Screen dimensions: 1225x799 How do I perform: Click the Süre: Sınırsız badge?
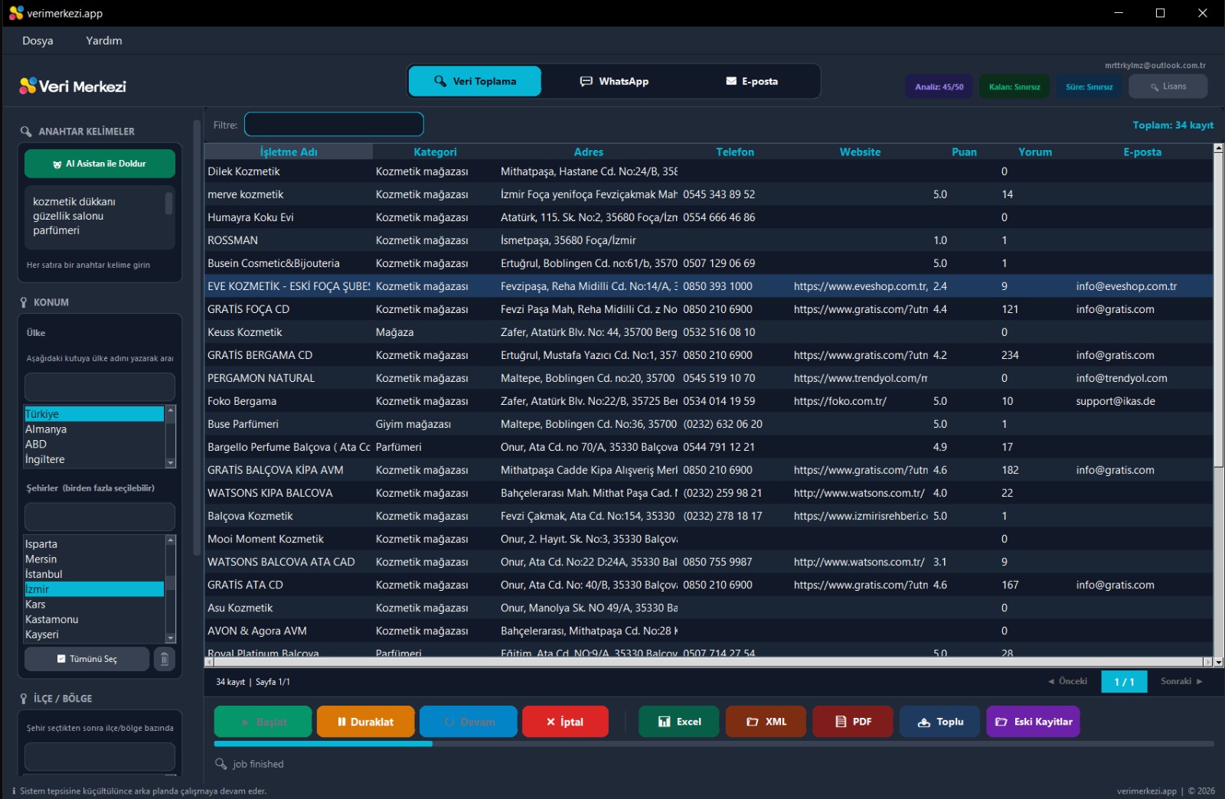coord(1089,86)
